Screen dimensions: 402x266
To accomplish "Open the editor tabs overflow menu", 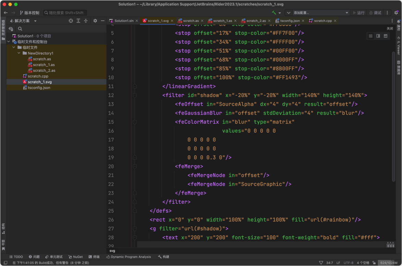I will [x=392, y=21].
